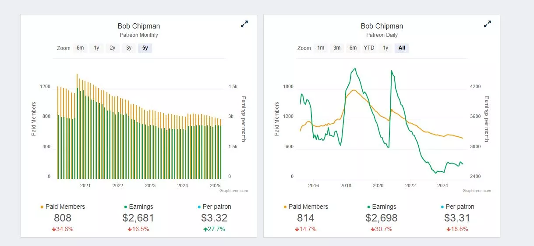Click the 14.7% decrease indicator
534x246 pixels.
pyautogui.click(x=306, y=229)
